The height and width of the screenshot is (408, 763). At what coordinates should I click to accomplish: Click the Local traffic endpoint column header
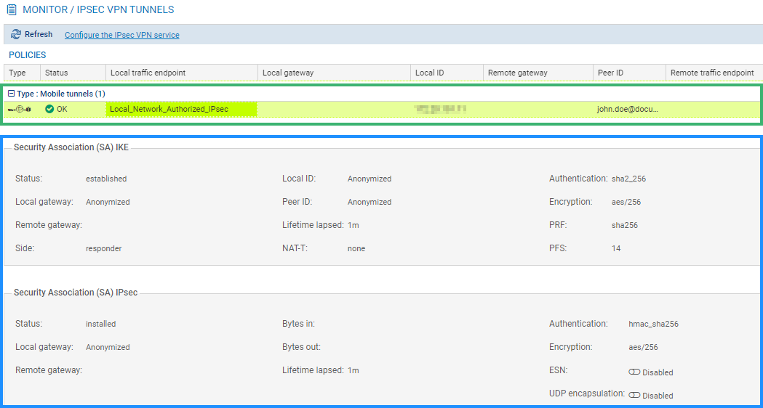(148, 73)
